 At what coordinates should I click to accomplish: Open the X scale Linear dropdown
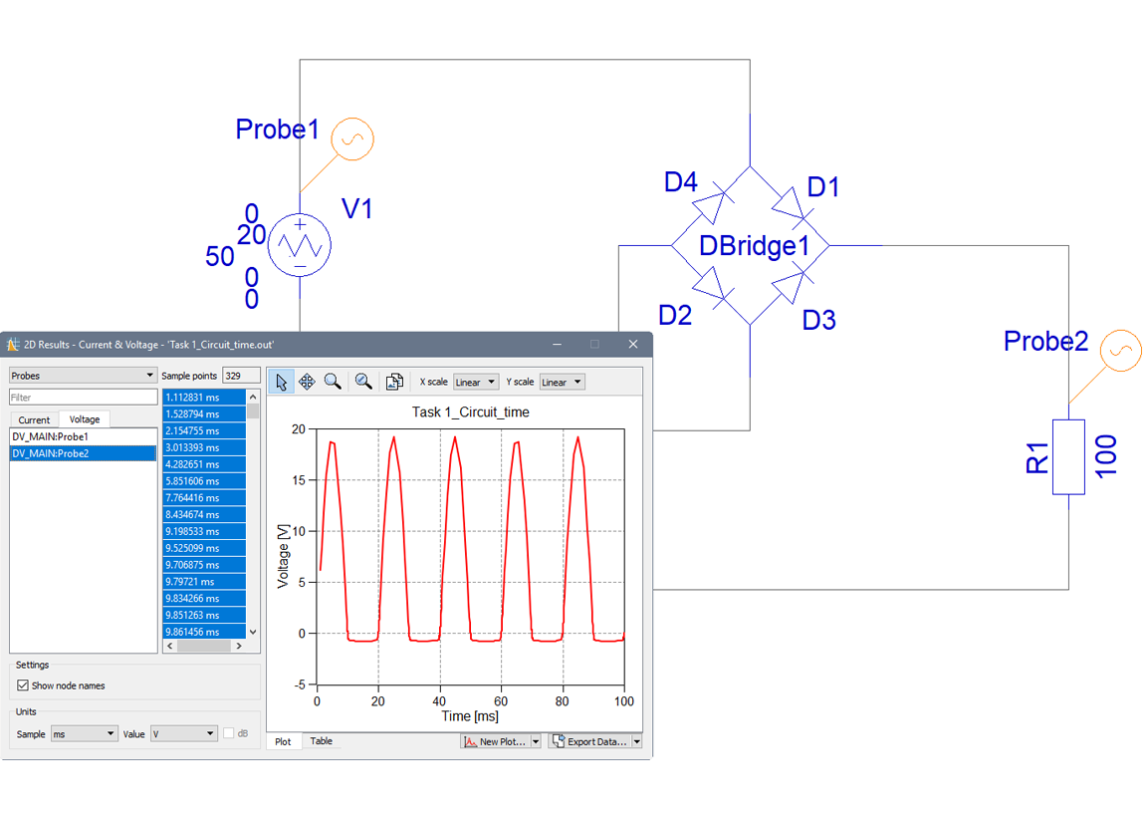475,383
